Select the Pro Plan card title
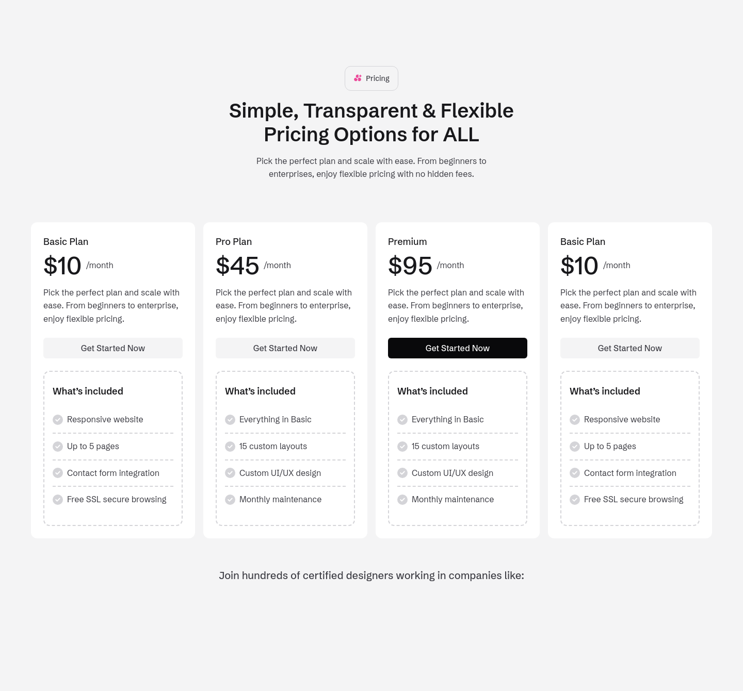The width and height of the screenshot is (743, 691). [233, 241]
